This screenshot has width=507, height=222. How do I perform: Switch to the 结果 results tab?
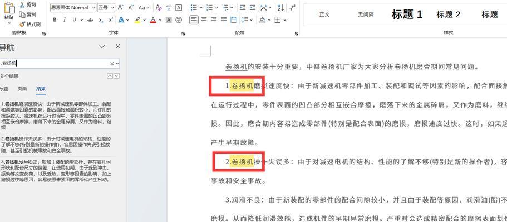point(41,88)
